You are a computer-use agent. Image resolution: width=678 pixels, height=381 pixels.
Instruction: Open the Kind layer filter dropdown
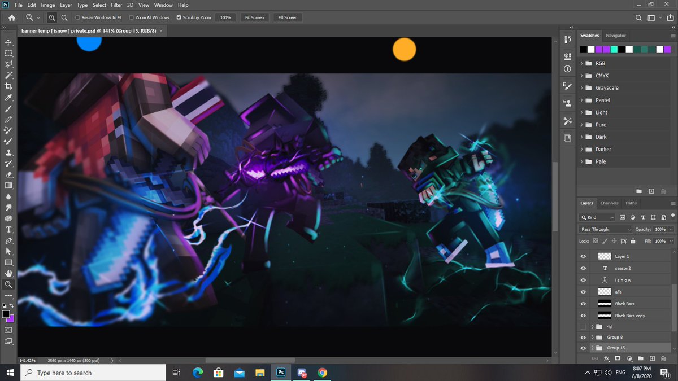click(597, 217)
